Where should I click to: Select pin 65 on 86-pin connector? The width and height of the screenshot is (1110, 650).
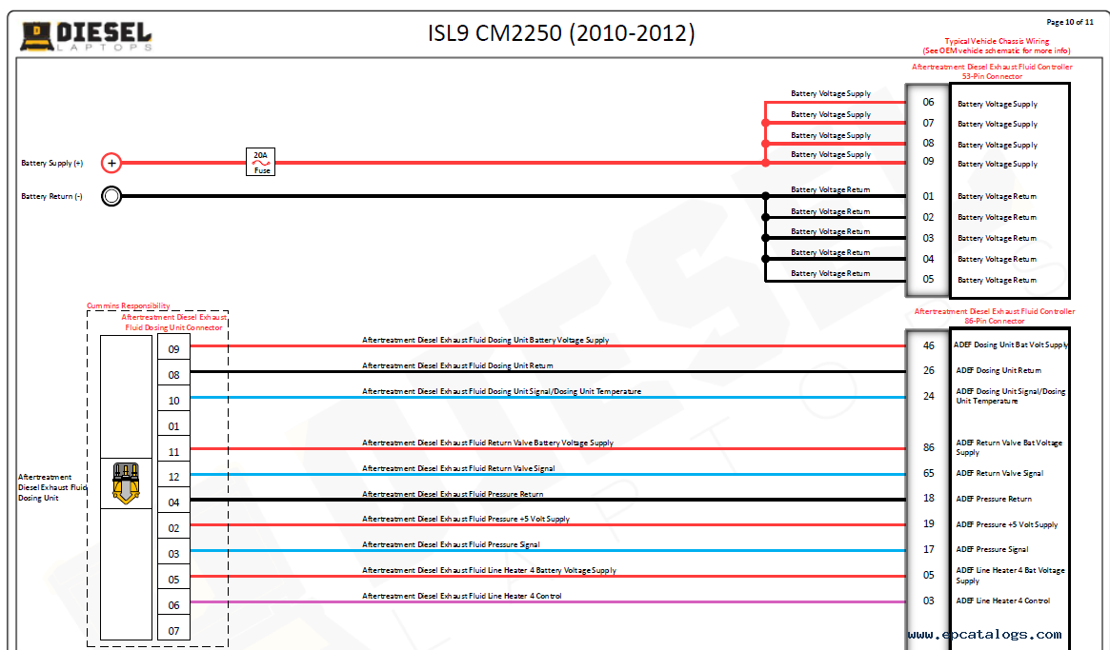tap(929, 473)
